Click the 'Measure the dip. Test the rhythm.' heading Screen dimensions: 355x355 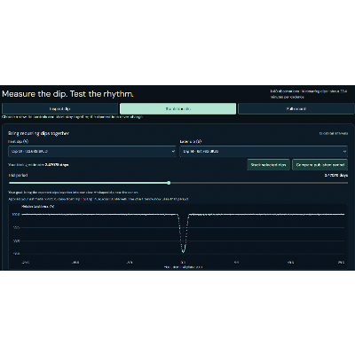67,94
